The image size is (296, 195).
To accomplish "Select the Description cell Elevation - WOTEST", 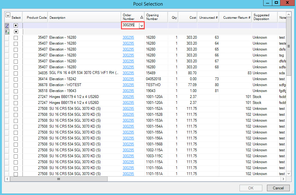I will 85,85.
